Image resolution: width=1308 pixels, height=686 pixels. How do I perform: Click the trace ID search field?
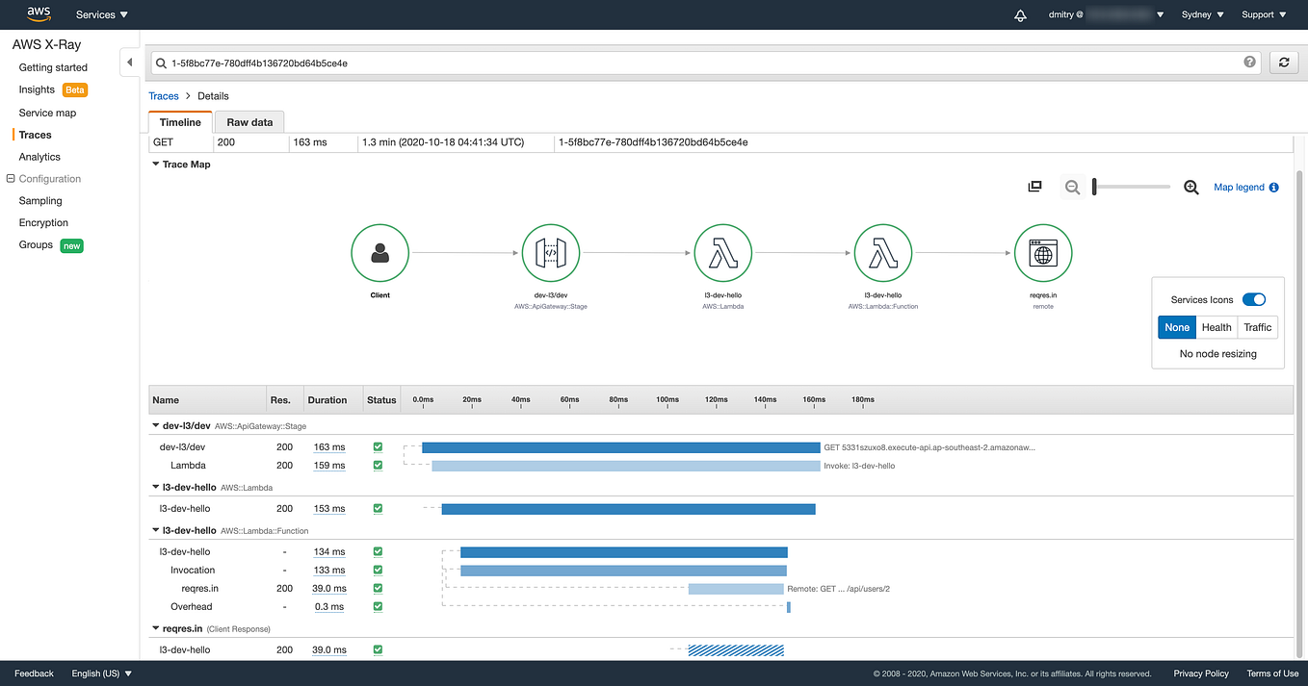[x=578, y=62]
